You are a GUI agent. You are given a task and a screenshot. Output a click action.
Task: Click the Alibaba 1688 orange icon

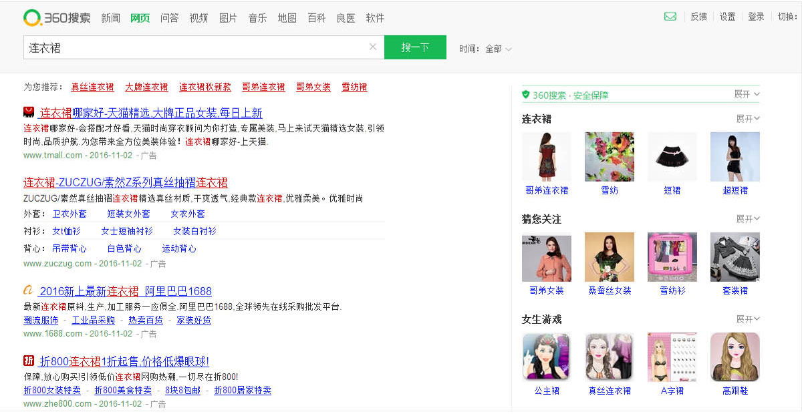click(29, 290)
